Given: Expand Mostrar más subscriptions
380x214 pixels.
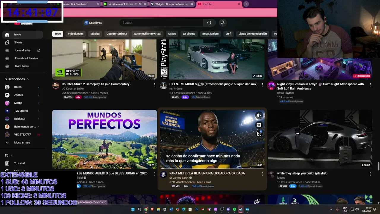Looking at the screenshot, I should [x=23, y=143].
